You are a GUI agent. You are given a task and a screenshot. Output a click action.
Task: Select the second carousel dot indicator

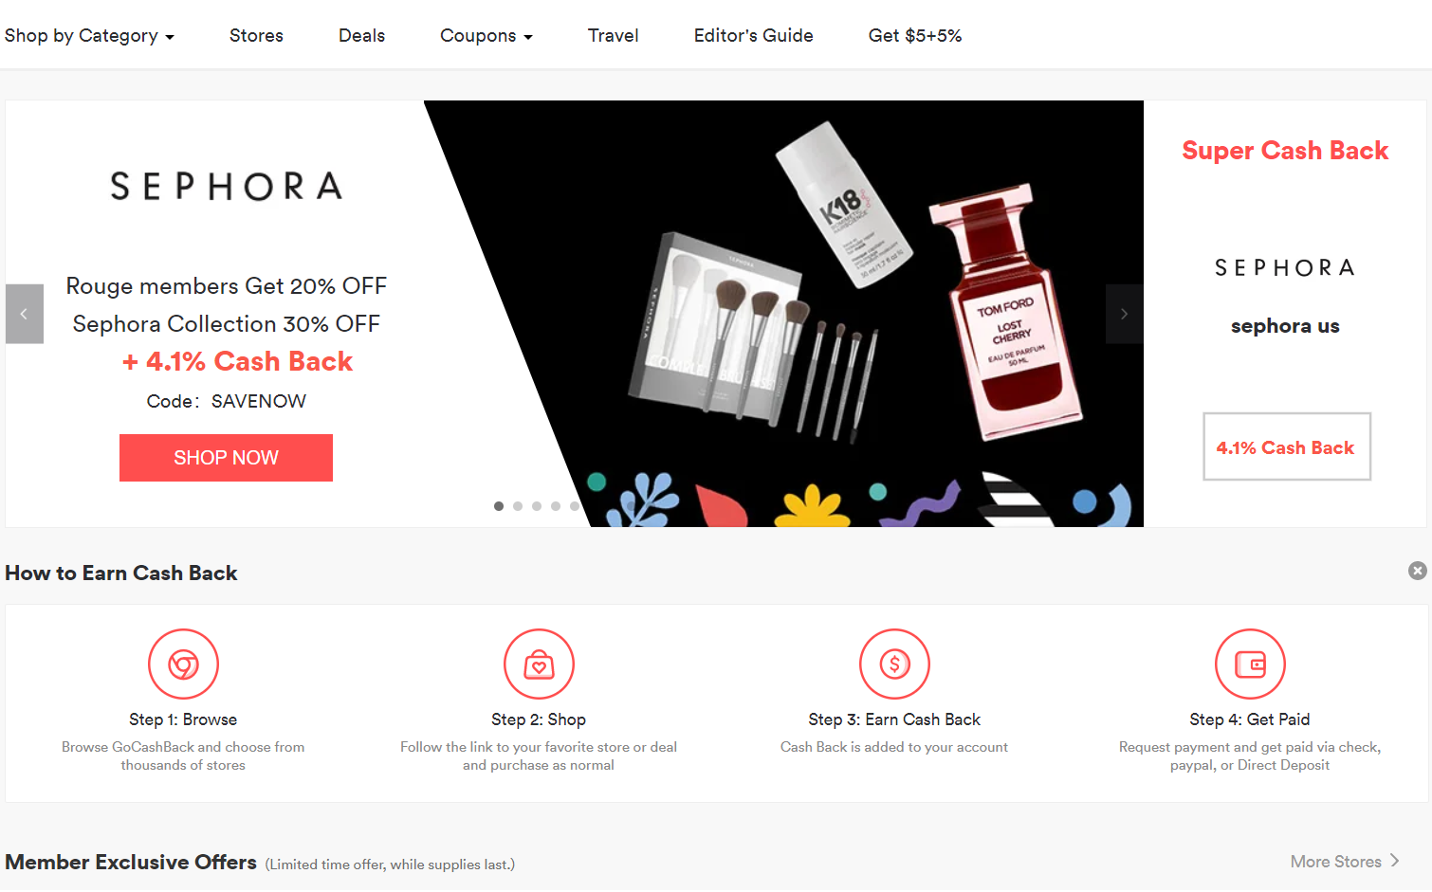click(518, 506)
